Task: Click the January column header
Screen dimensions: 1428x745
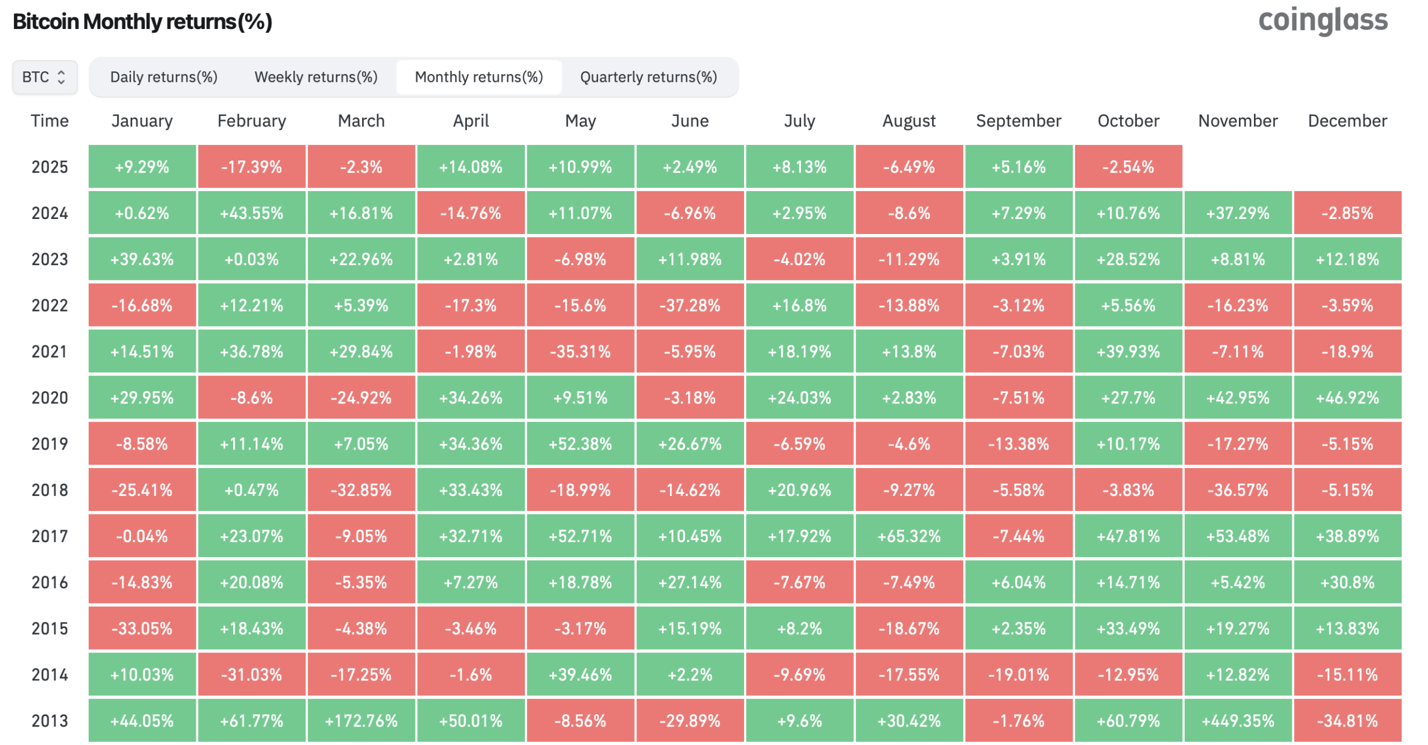Action: pyautogui.click(x=142, y=121)
